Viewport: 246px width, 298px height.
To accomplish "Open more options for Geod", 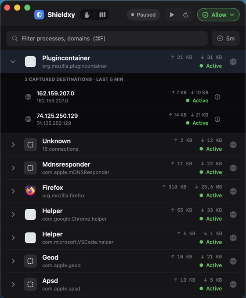I will click(233, 261).
